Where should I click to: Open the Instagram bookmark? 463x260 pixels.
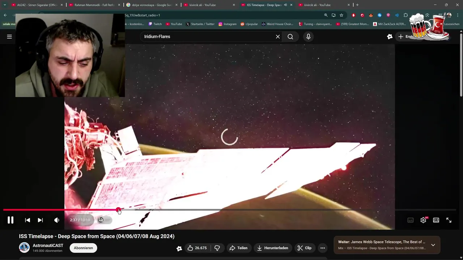227,24
